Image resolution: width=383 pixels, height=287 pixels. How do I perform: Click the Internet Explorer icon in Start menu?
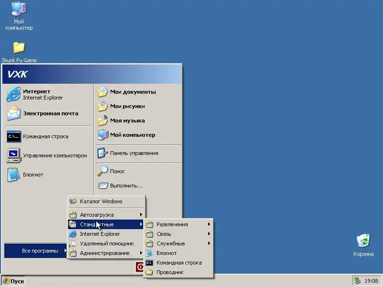(x=13, y=94)
